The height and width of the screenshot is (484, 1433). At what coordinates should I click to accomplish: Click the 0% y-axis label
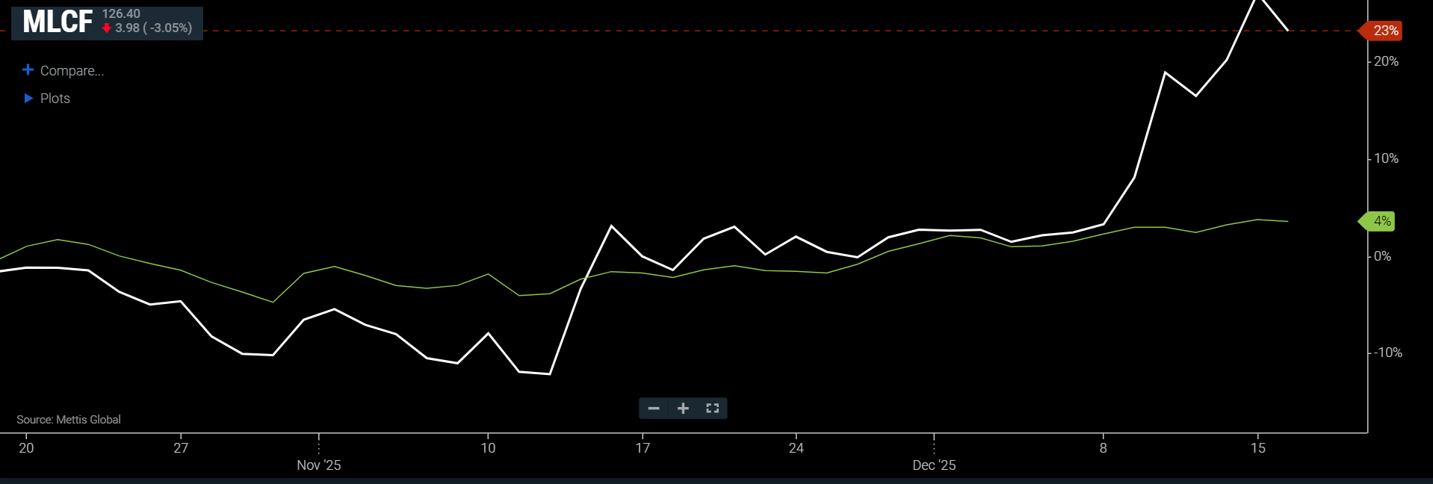pyautogui.click(x=1383, y=256)
